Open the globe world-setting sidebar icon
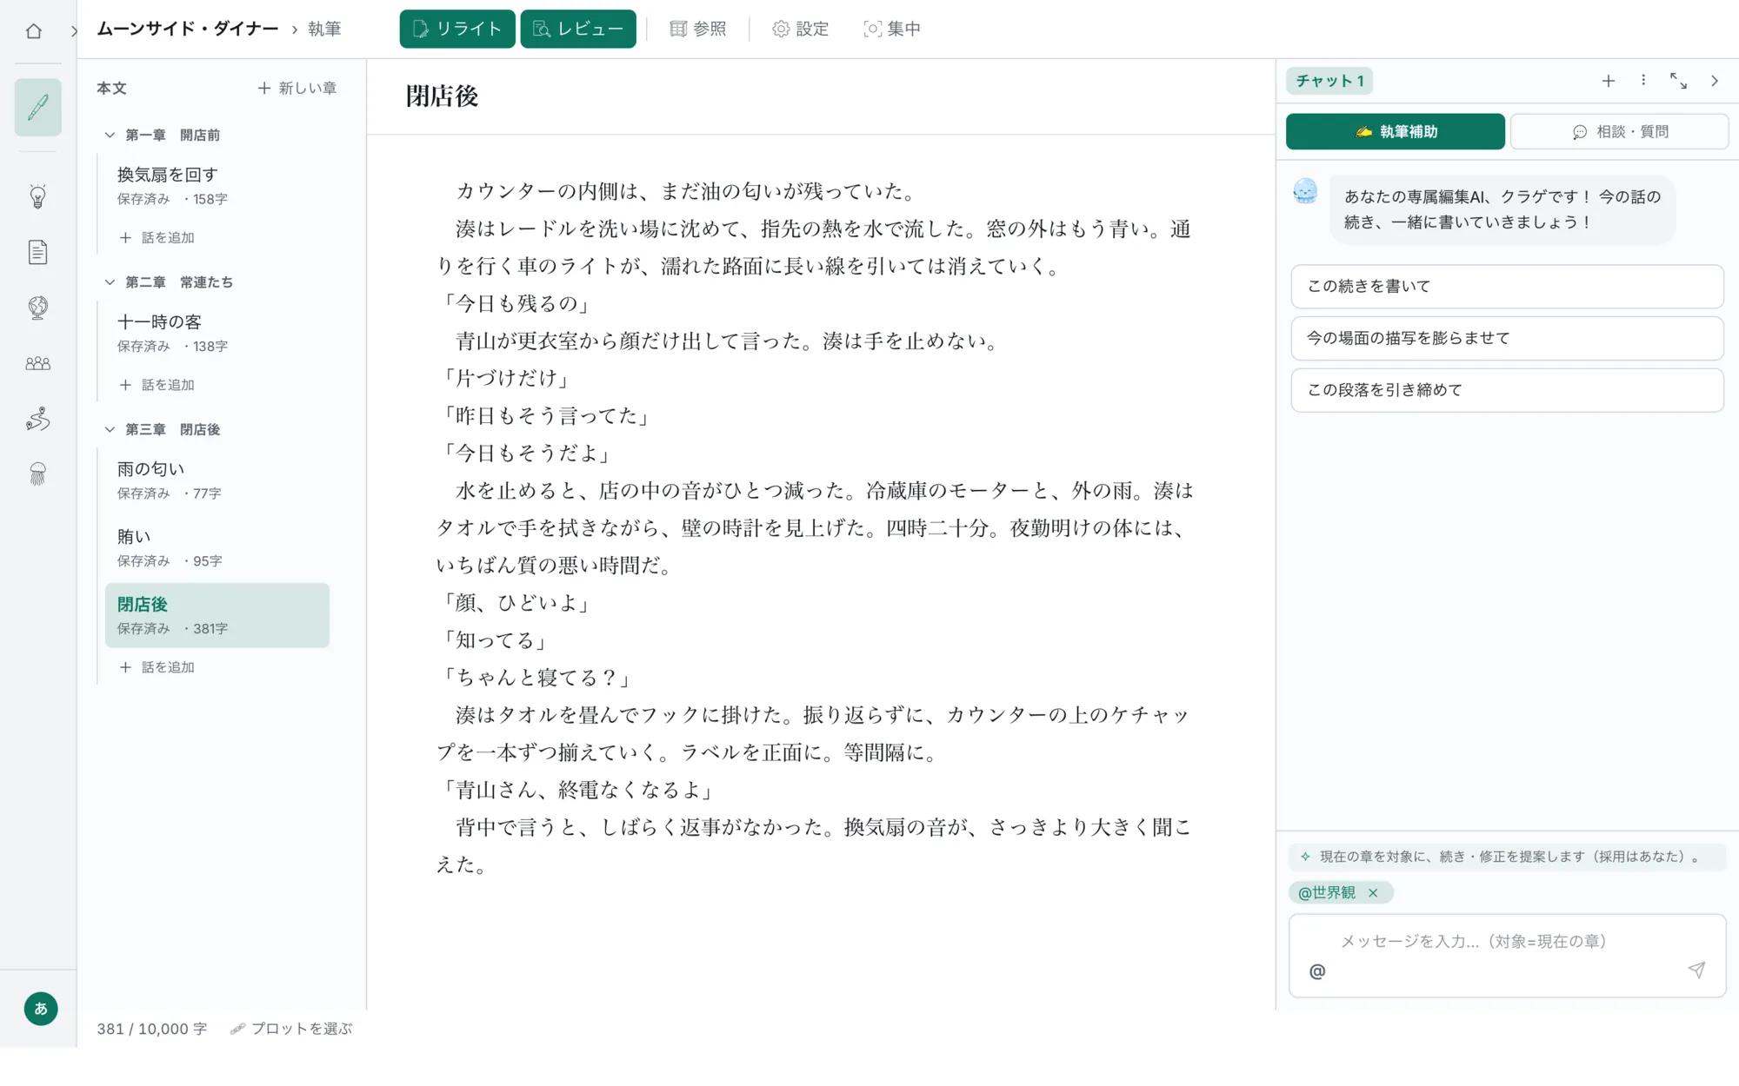Screen dimensions: 1739x1086 coord(37,308)
